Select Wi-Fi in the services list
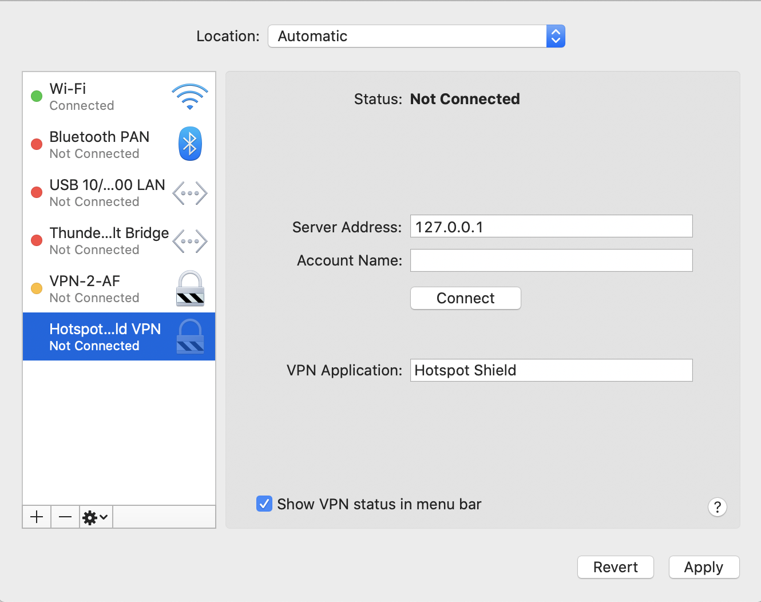761x602 pixels. (119, 97)
